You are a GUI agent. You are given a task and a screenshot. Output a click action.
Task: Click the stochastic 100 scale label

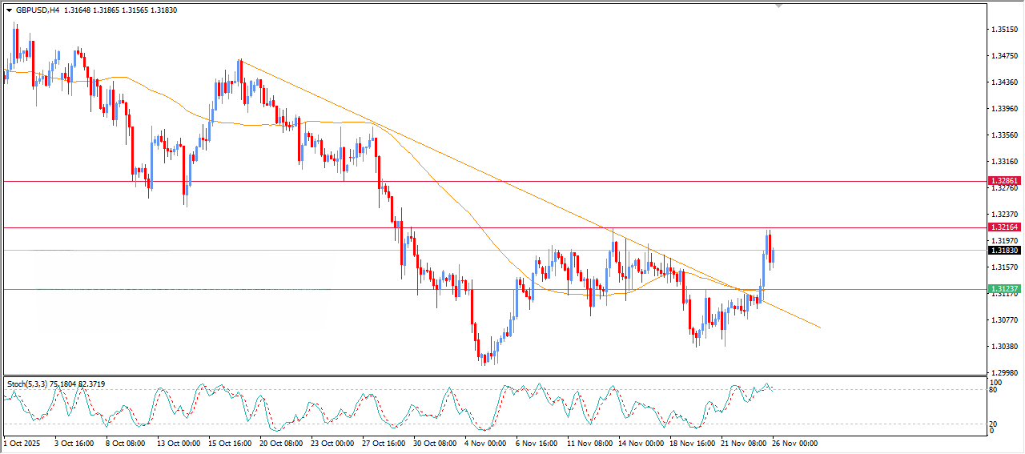pyautogui.click(x=997, y=383)
